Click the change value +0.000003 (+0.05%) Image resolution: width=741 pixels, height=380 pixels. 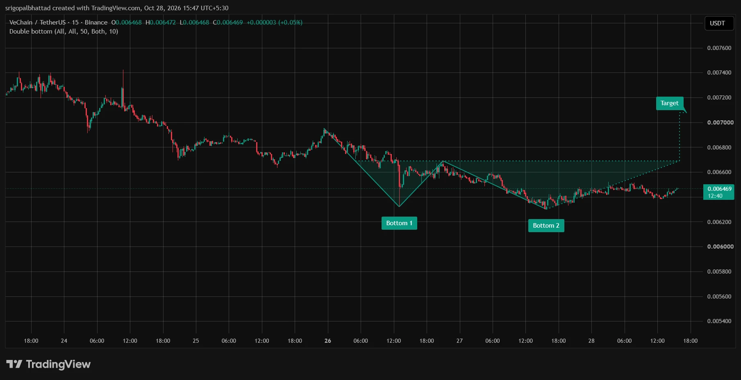[x=275, y=23]
